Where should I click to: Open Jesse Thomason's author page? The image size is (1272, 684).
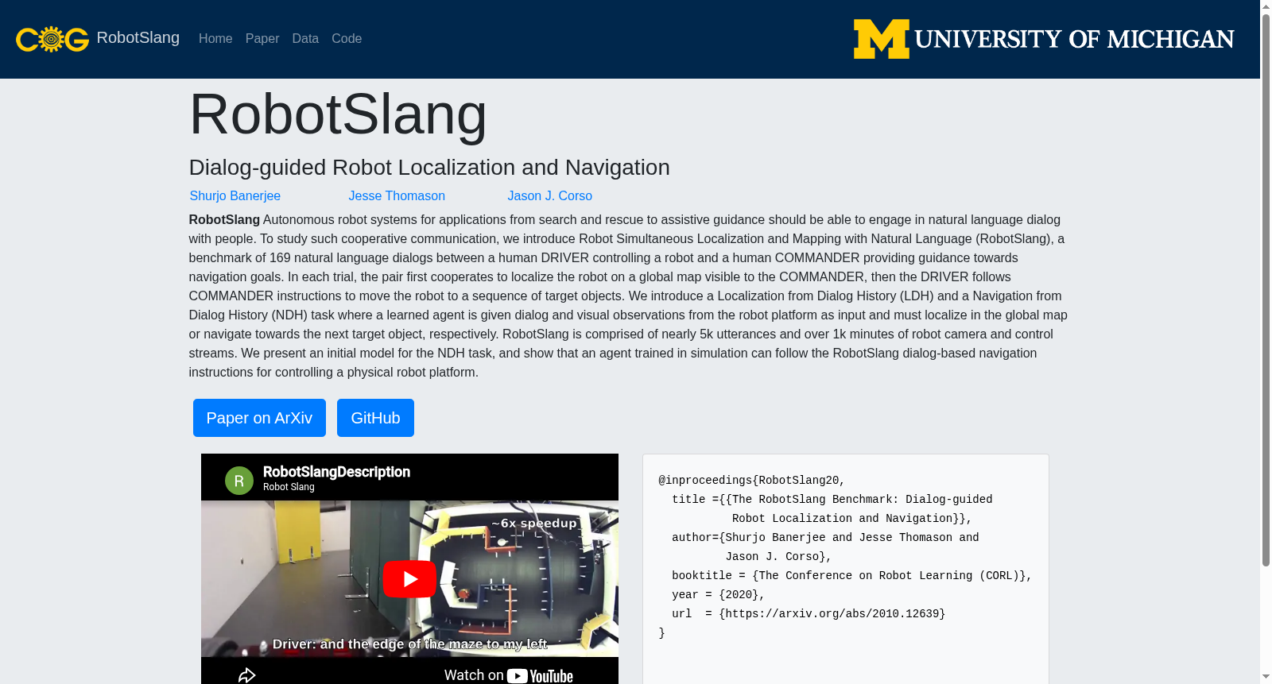[x=397, y=196]
